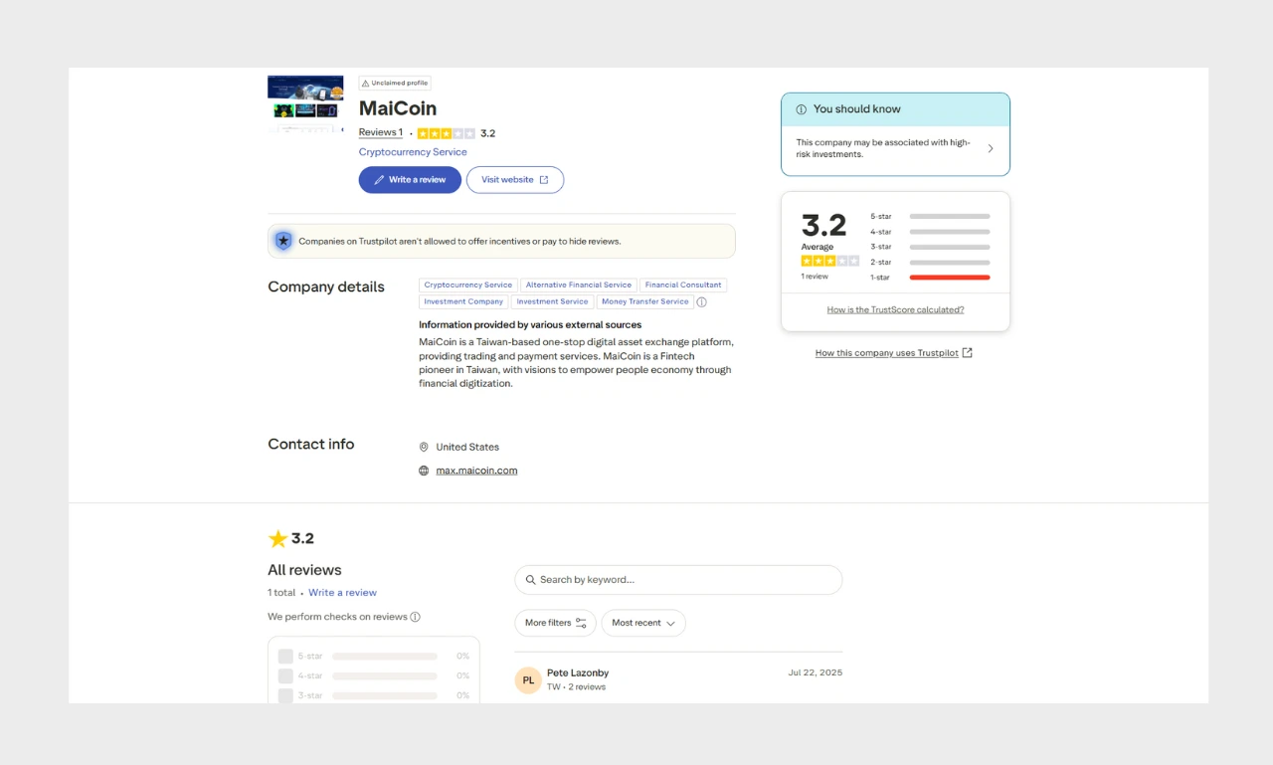
Task: Open the More filters button
Action: click(555, 623)
